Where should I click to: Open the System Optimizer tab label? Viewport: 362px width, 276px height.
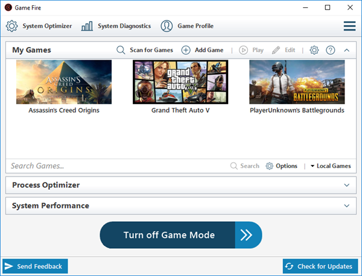pos(47,26)
